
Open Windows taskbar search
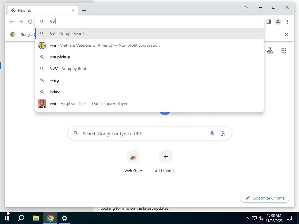(21, 218)
